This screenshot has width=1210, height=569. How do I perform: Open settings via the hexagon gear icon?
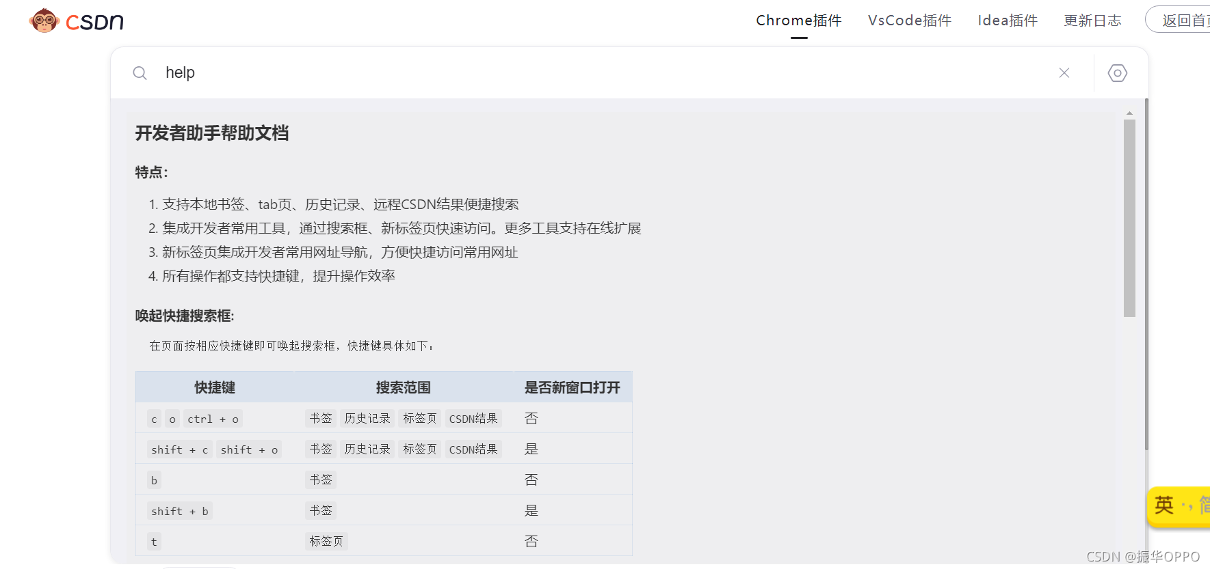tap(1118, 73)
